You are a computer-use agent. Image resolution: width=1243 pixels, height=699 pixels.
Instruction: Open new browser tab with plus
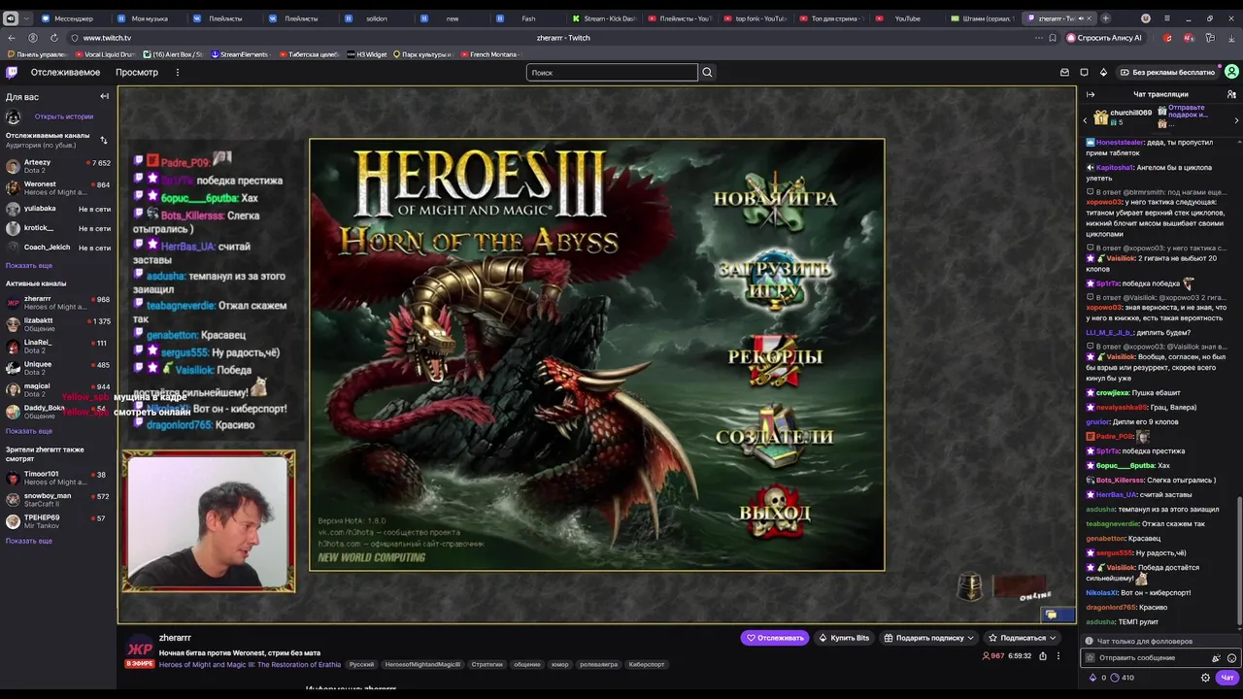[1105, 18]
